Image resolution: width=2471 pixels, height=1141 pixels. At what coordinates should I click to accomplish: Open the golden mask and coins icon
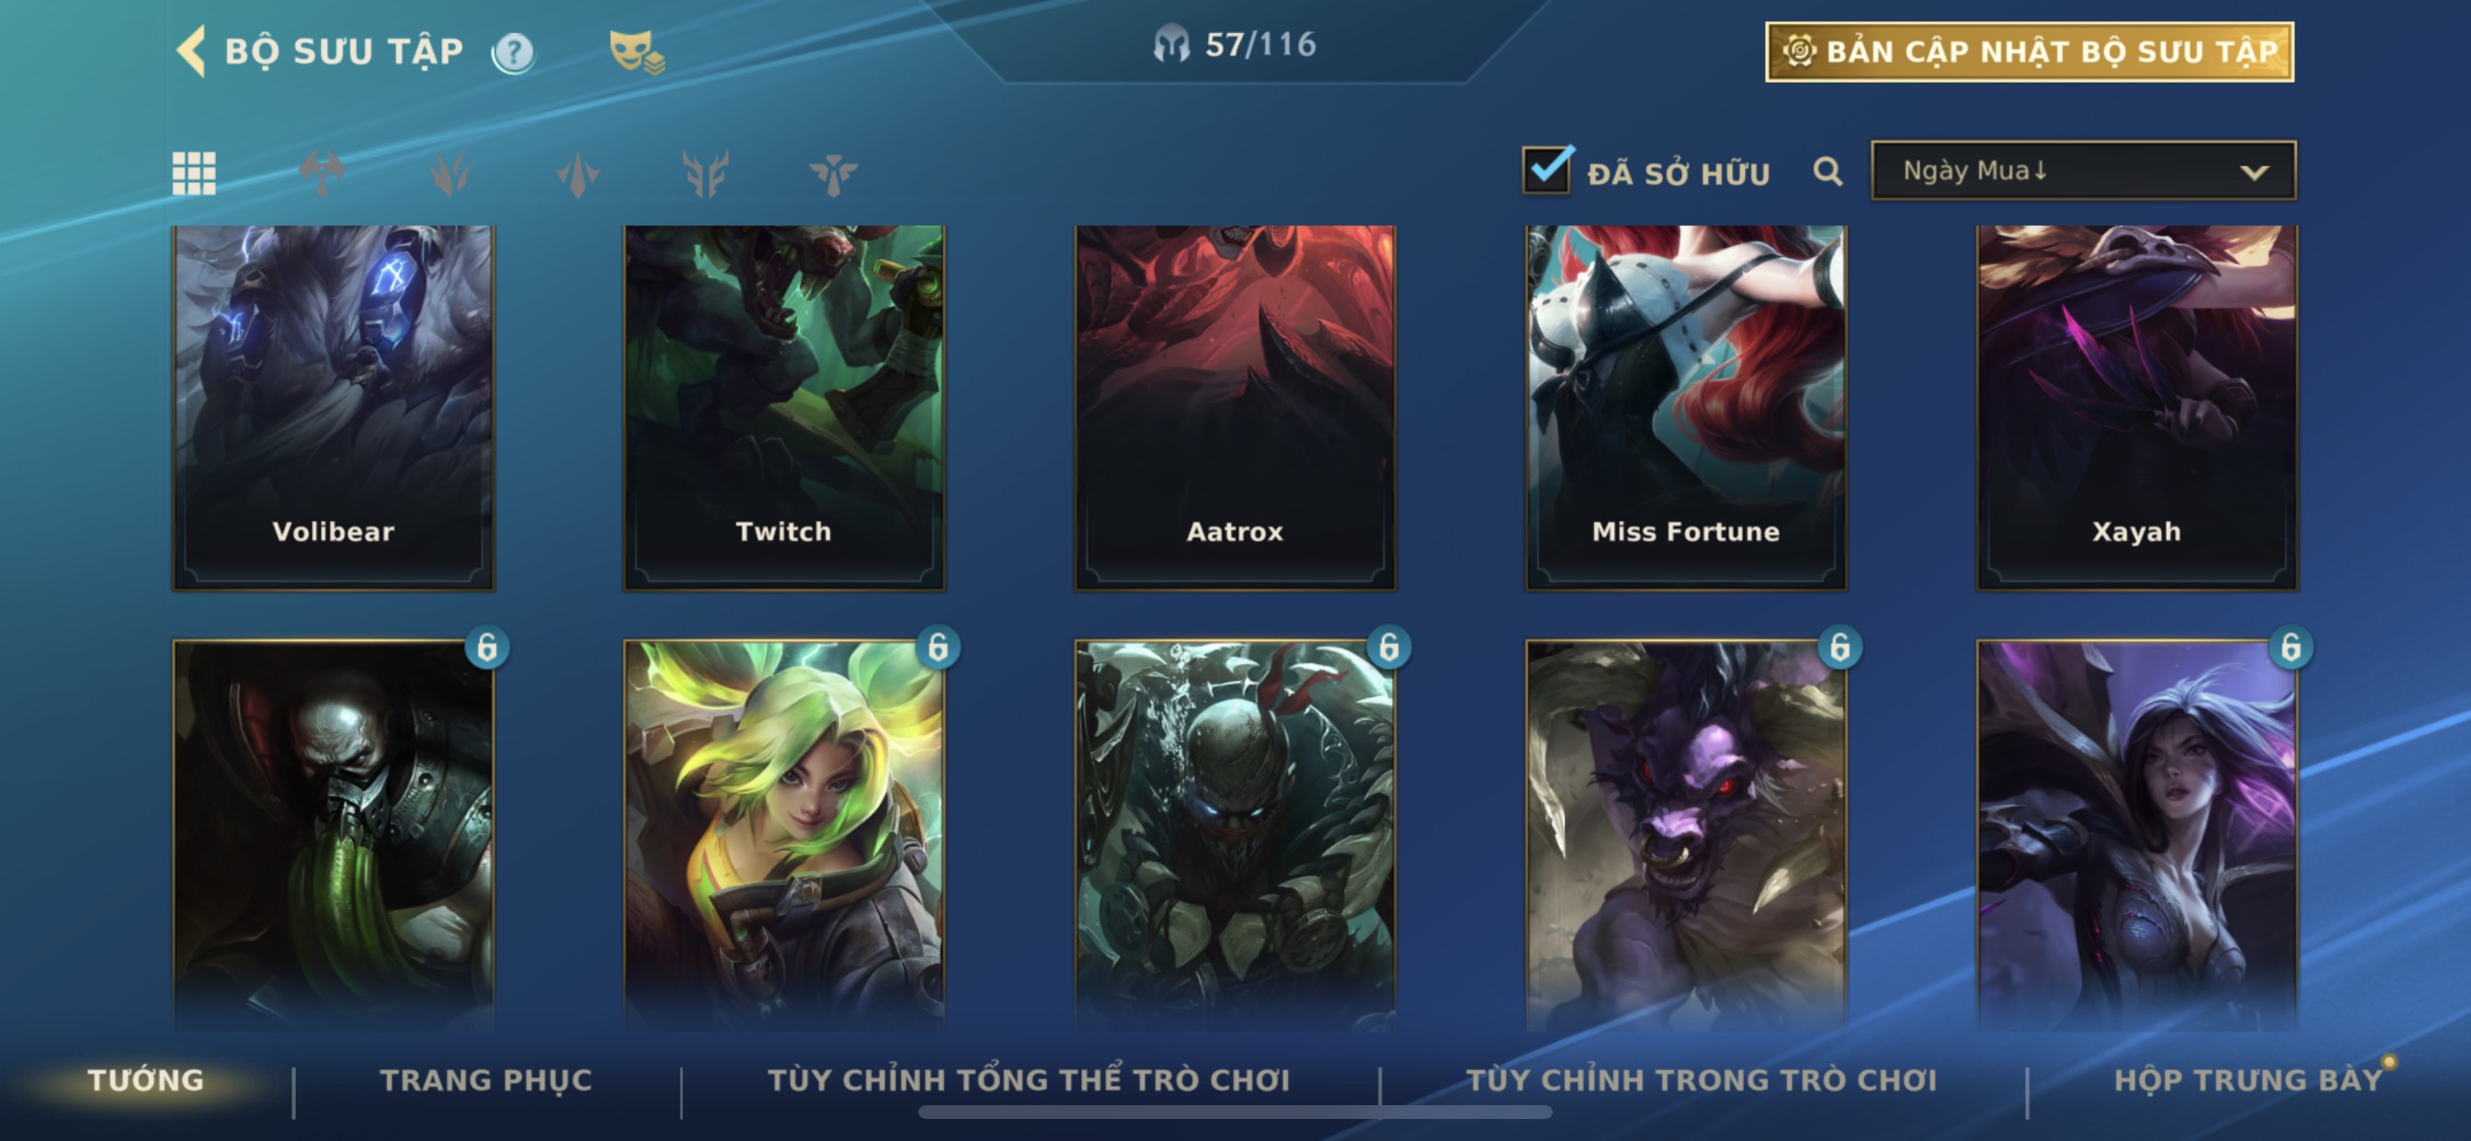[x=636, y=51]
